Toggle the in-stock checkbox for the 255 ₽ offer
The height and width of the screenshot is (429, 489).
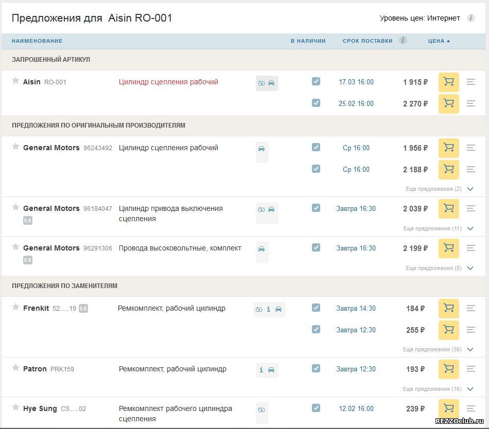pyautogui.click(x=316, y=329)
